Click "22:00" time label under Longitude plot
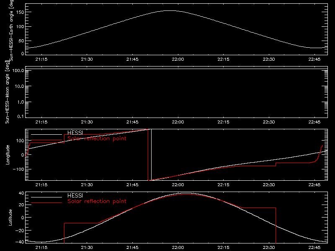The image size is (335, 251). coord(178,185)
